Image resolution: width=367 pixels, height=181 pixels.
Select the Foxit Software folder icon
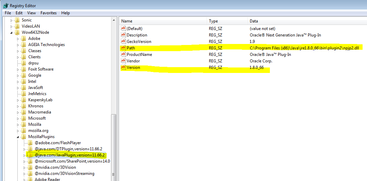pyautogui.click(x=24, y=69)
